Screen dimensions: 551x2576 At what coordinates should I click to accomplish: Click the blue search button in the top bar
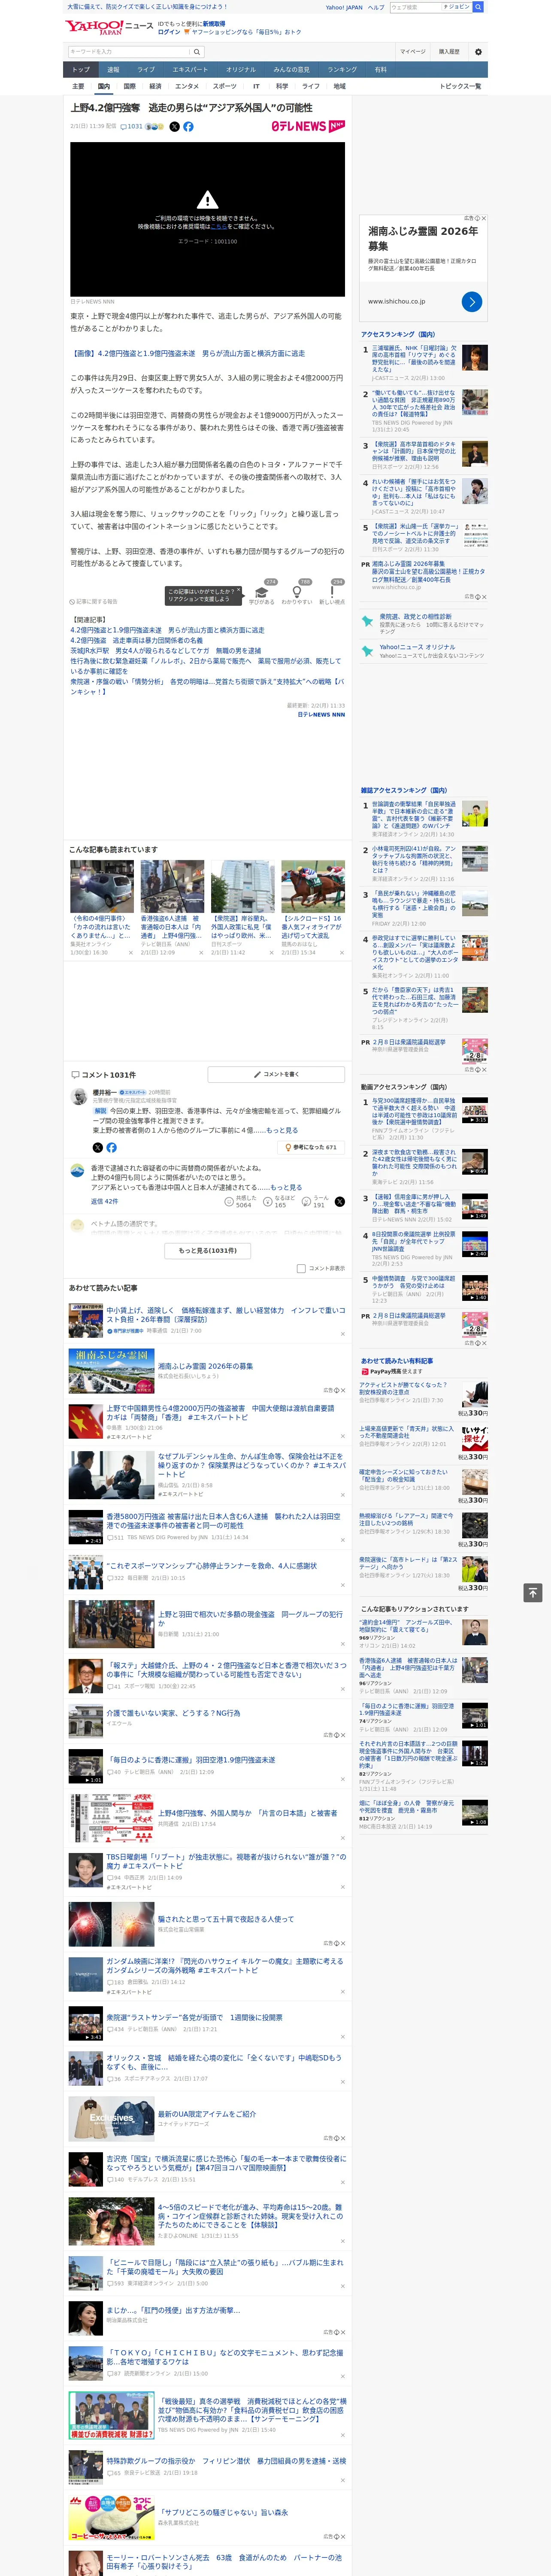pyautogui.click(x=478, y=7)
